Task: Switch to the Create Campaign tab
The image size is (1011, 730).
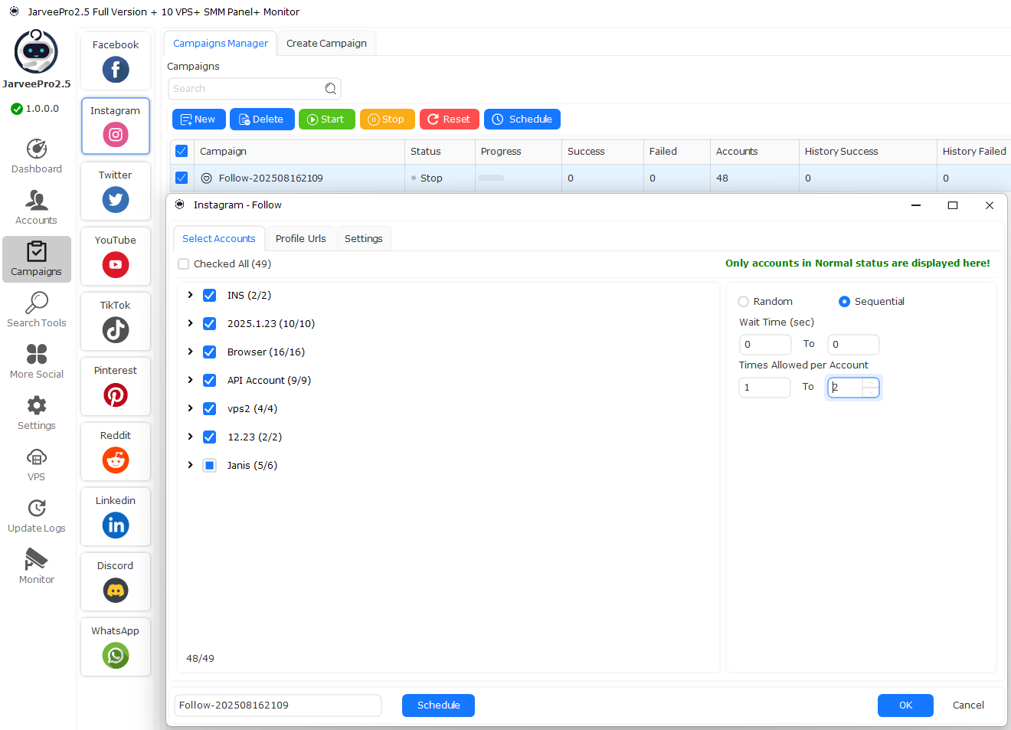Action: pos(326,44)
